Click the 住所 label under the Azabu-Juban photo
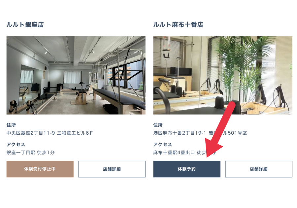Screen dimensions: 297x208 (x=158, y=125)
